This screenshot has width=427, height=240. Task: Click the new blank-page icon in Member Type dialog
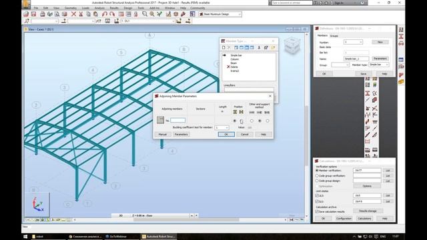(224, 47)
